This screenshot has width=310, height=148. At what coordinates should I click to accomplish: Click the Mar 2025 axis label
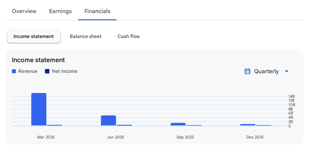[x=46, y=137]
